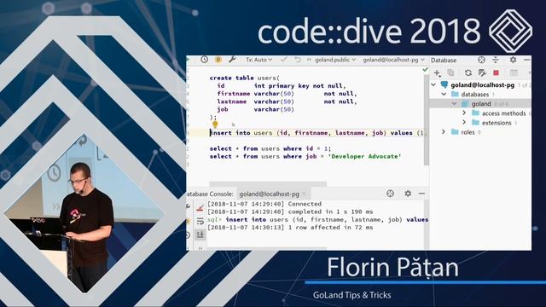Open Database panel gear settings
546x307 pixels.
tap(513, 60)
